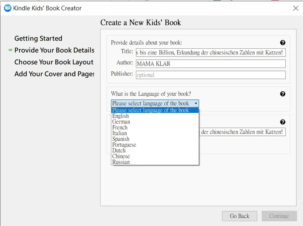
Task: Pick Spanish from the language options
Action: (121, 139)
